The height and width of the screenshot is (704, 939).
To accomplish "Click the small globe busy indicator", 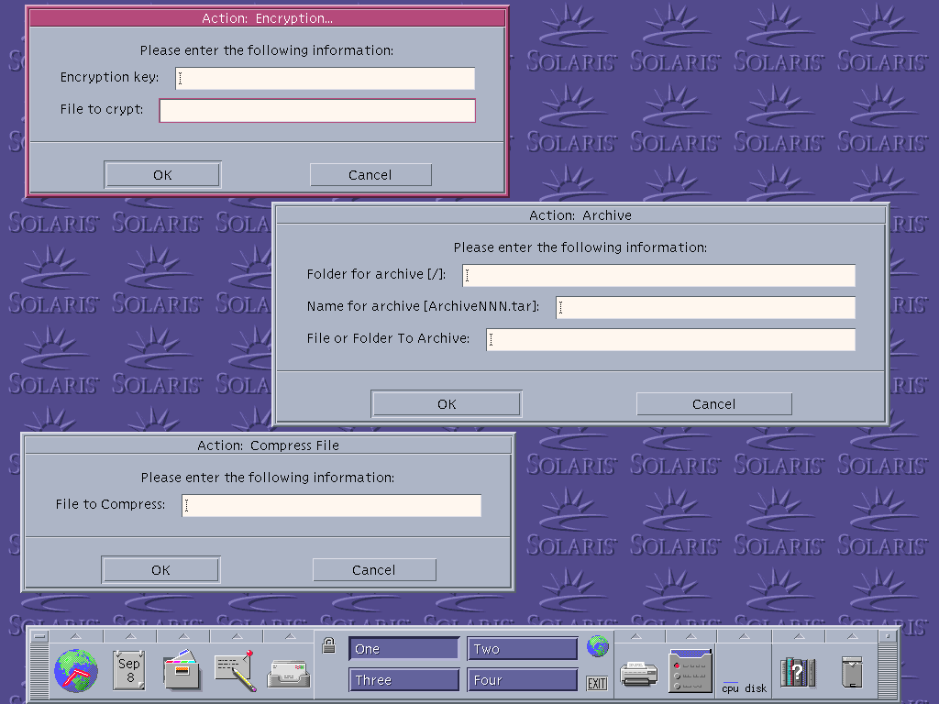I will tap(597, 646).
